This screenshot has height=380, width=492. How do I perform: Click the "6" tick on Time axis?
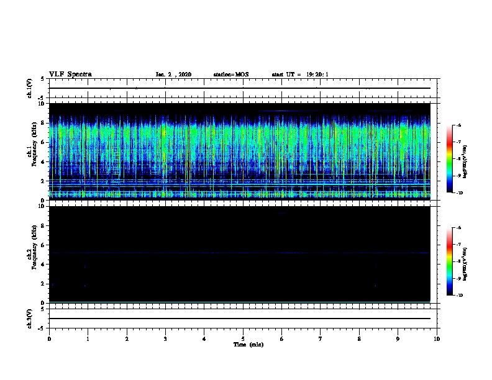pyautogui.click(x=281, y=339)
